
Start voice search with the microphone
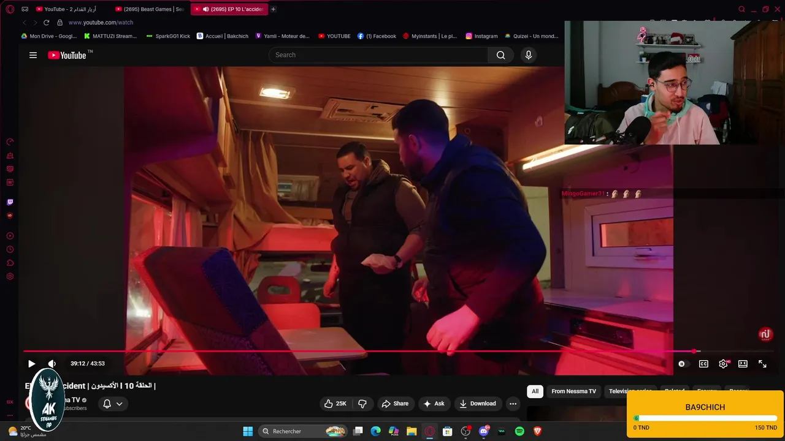pos(529,55)
